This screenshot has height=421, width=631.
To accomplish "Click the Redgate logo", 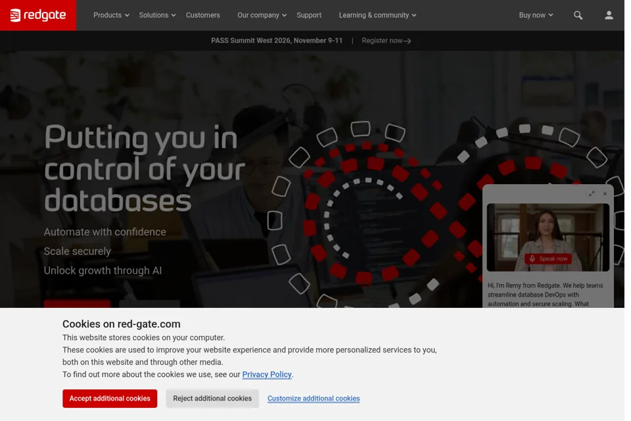I will point(38,15).
